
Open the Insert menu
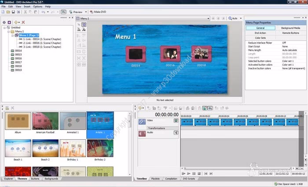click(27, 7)
